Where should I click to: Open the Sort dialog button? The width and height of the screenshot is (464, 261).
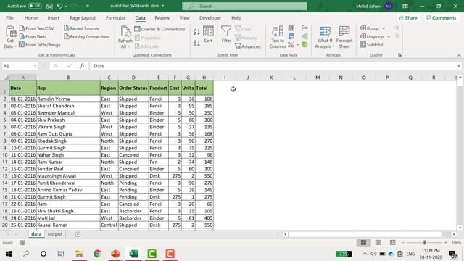(x=208, y=34)
